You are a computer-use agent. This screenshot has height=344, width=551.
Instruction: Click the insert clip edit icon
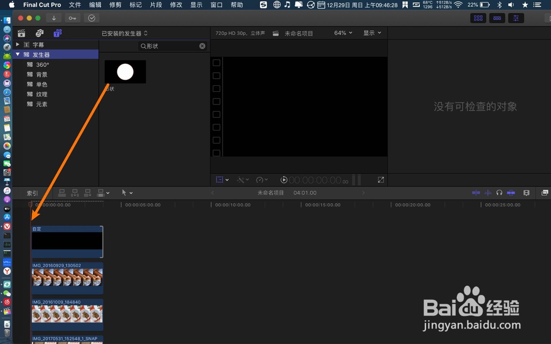(74, 193)
